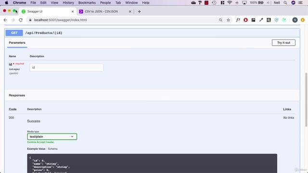Click the Responses heading
The height and width of the screenshot is (173, 308).
click(x=17, y=95)
